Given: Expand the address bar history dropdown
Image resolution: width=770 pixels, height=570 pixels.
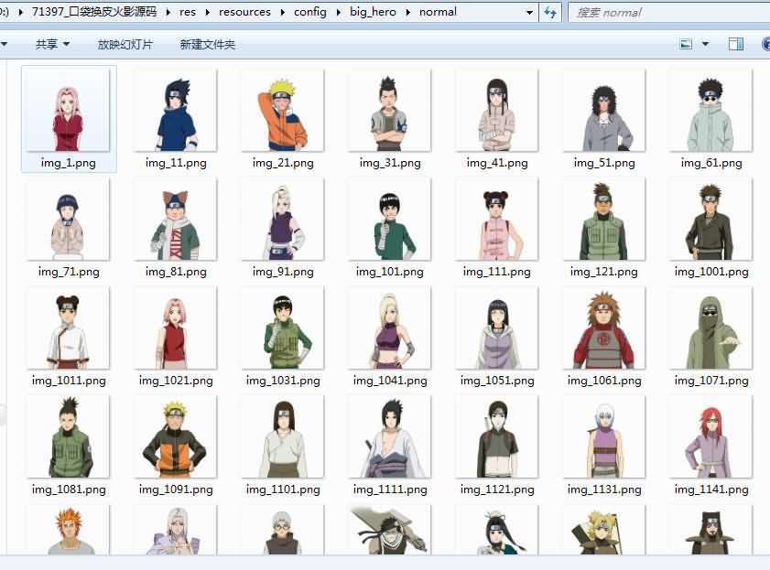Looking at the screenshot, I should pyautogui.click(x=530, y=13).
